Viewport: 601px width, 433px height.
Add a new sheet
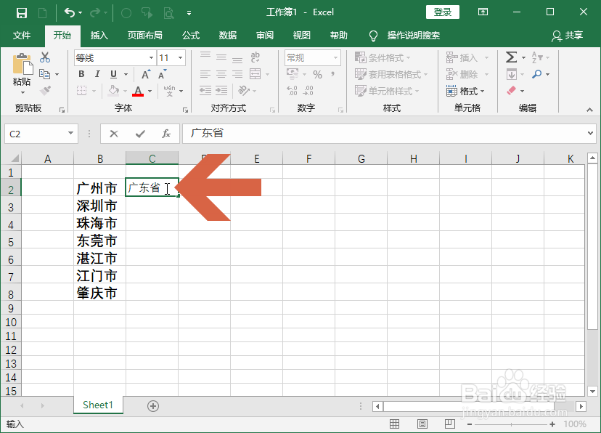click(x=153, y=406)
